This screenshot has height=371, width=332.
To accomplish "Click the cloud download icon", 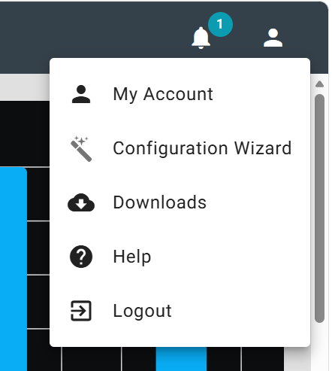I will coord(81,202).
